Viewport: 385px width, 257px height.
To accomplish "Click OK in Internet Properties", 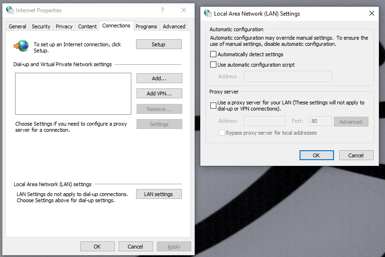I will 97,247.
